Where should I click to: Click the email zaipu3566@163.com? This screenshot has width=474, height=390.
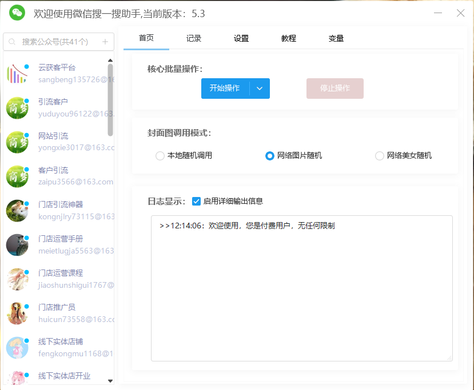click(x=75, y=182)
